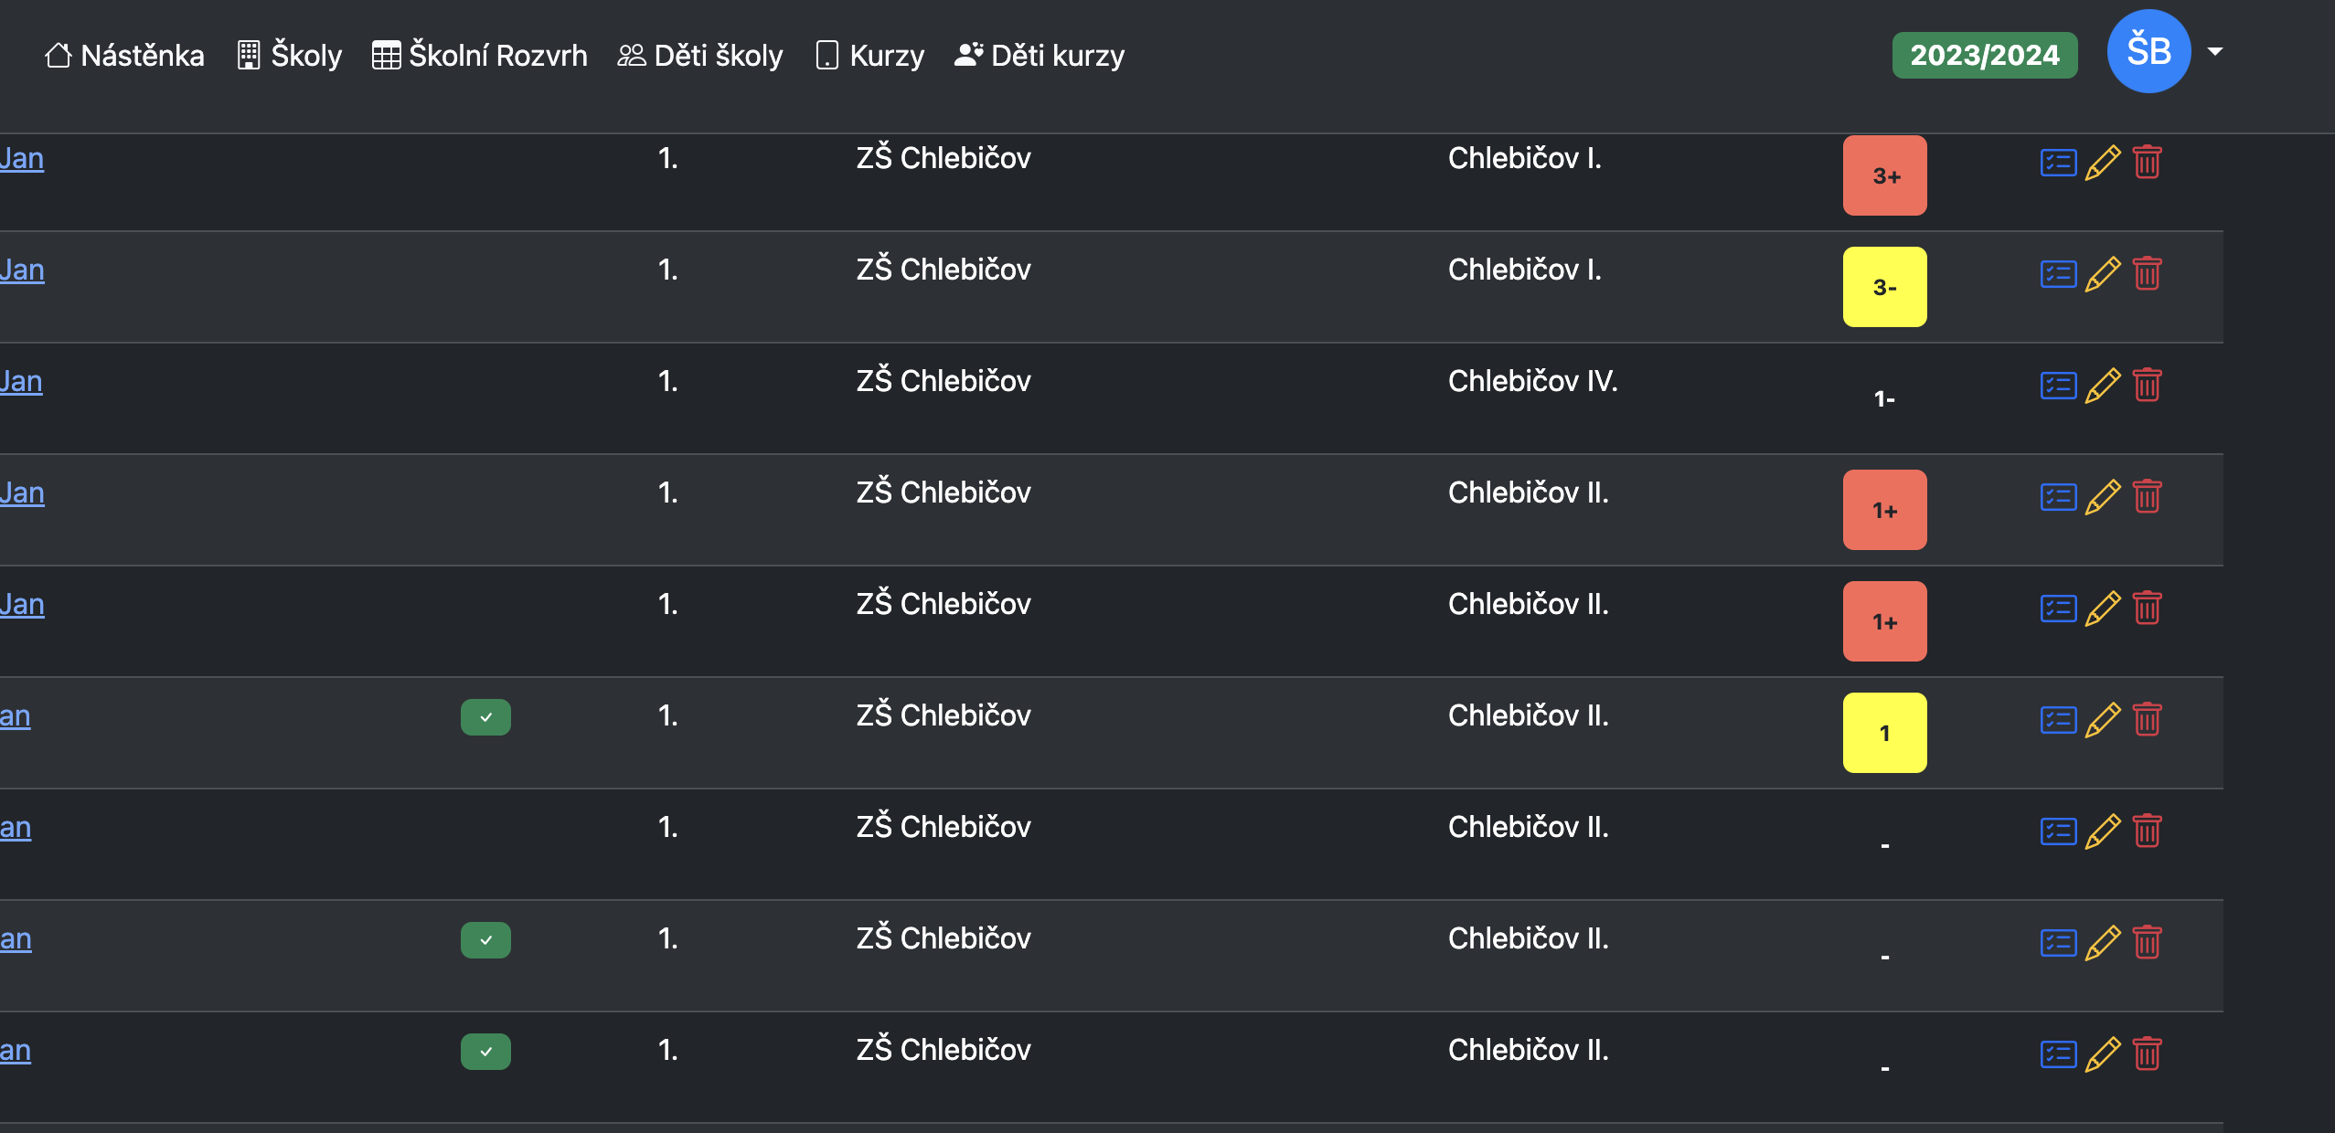Expand user menu caret next to ŠB
This screenshot has height=1133, width=2335.
pos(2214,52)
